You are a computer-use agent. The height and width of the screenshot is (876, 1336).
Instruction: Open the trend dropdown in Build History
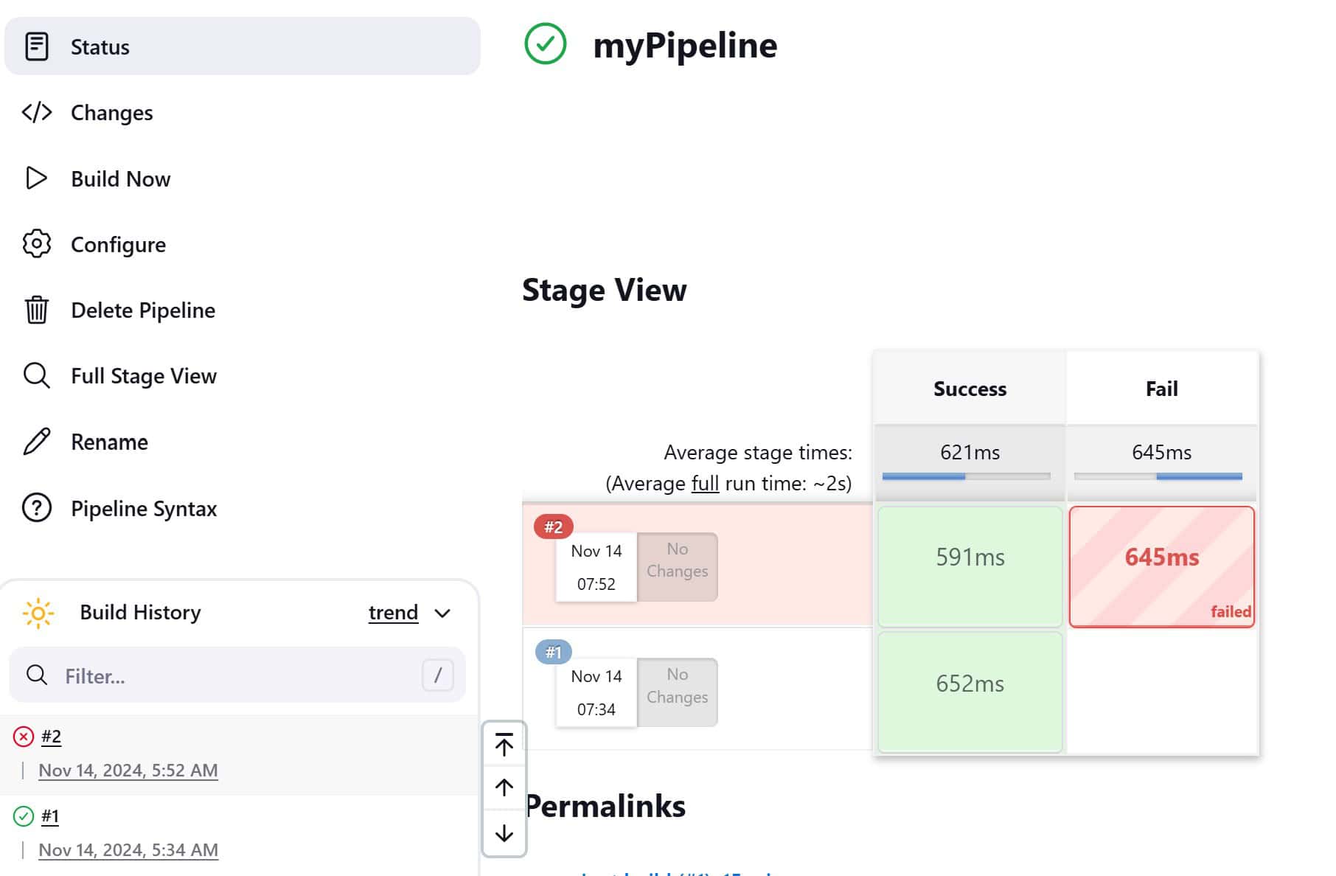coord(406,612)
